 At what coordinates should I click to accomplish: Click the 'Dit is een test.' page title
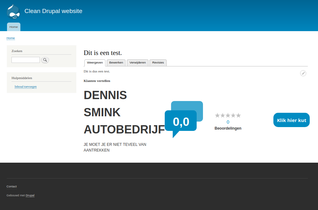tap(103, 53)
